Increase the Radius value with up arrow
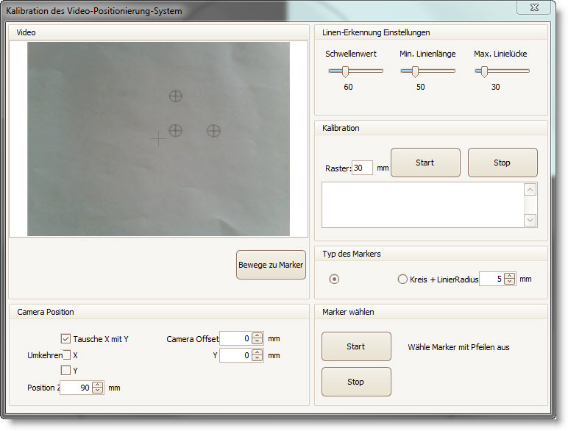Screen dimensions: 568x431 coord(509,276)
